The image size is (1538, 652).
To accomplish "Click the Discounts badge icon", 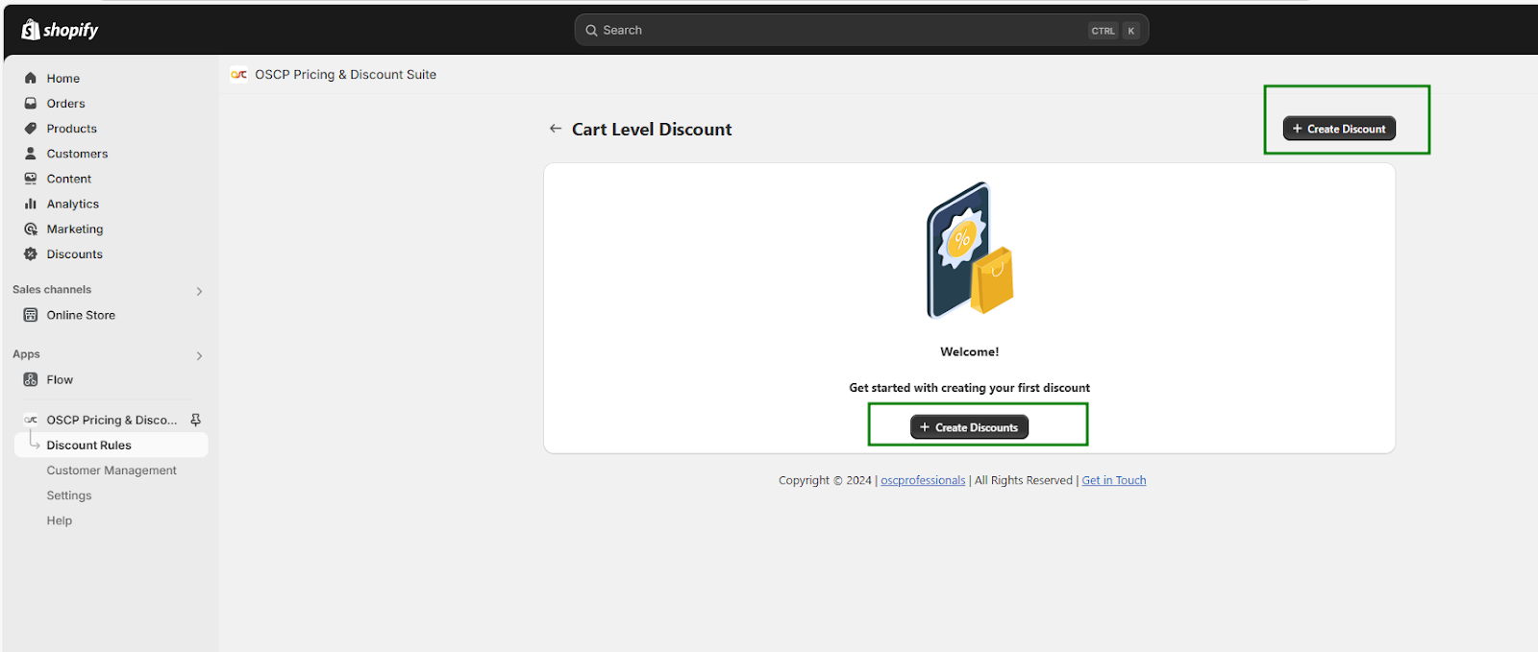I will [31, 254].
